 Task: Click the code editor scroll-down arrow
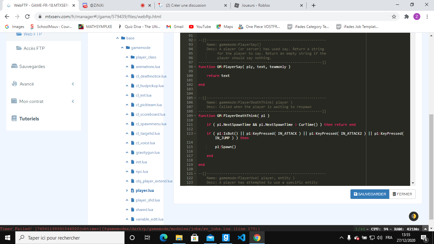[x=413, y=183]
